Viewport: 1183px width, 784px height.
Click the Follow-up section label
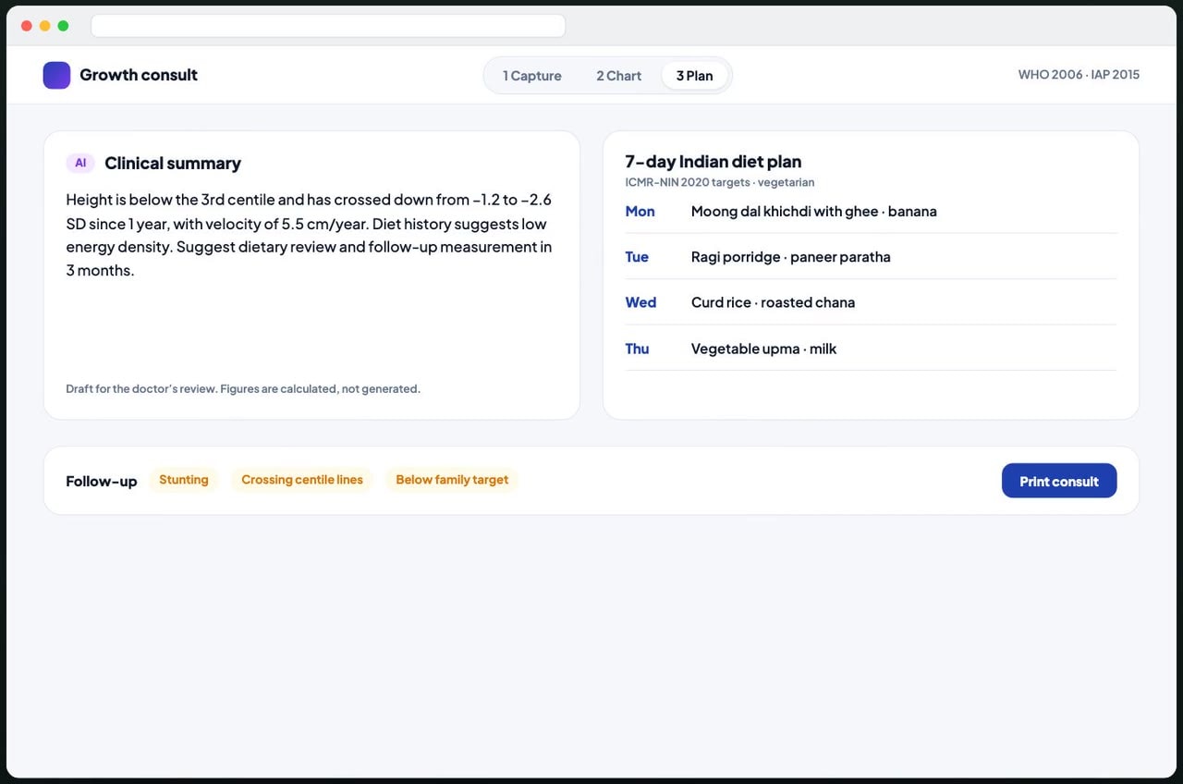click(x=102, y=481)
